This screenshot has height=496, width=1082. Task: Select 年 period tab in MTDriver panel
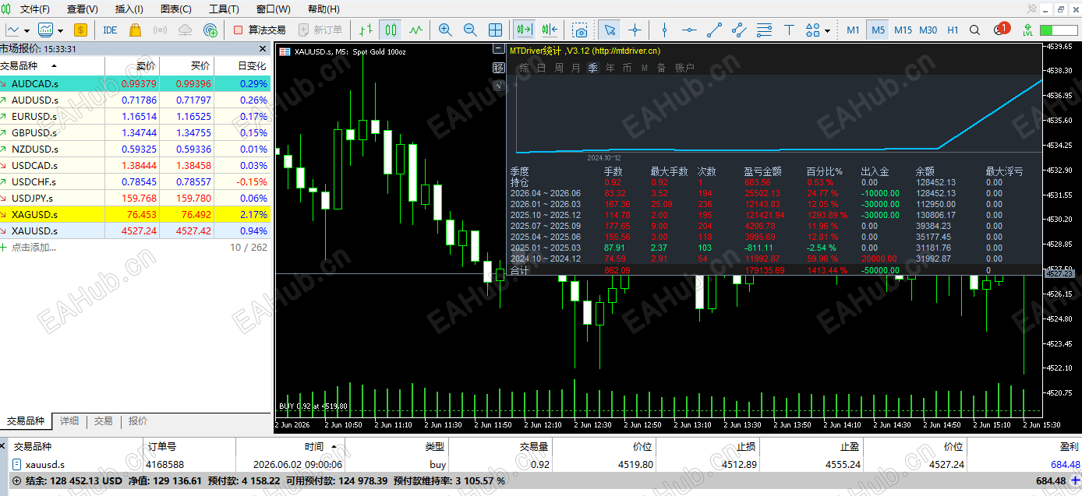pos(610,68)
